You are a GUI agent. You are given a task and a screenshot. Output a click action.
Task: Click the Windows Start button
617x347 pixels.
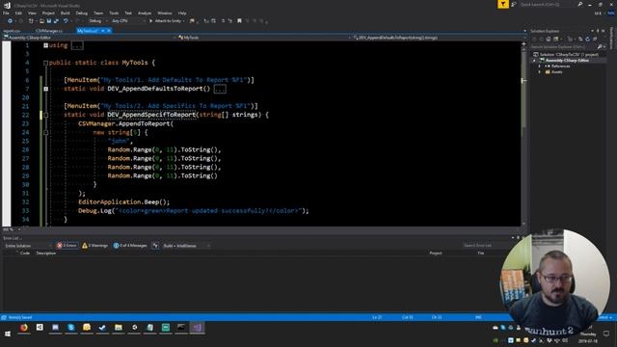8,334
